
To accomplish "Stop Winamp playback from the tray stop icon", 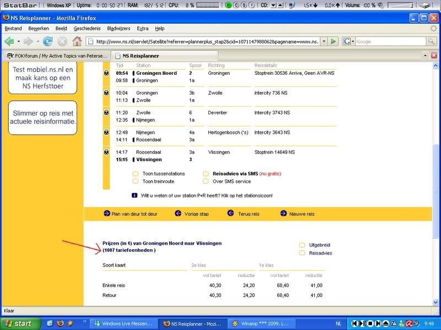I will point(370,323).
